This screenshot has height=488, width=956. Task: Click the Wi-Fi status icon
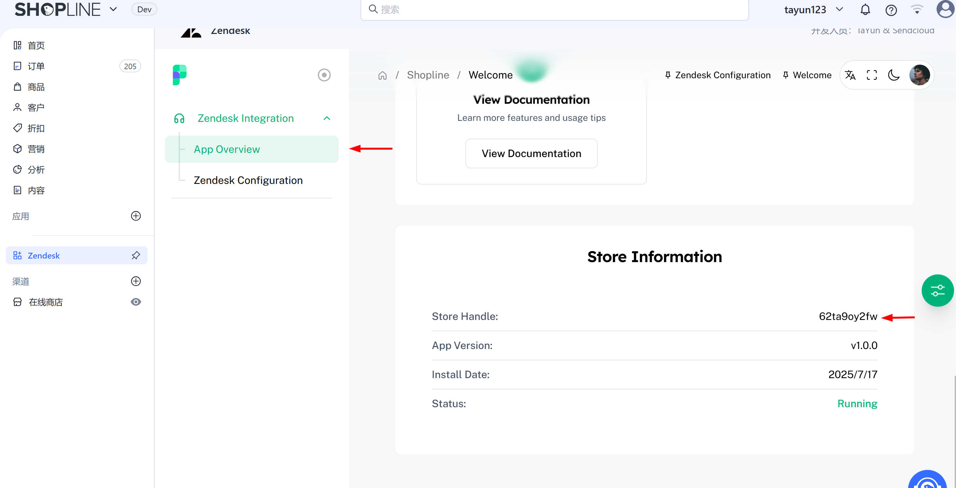pyautogui.click(x=917, y=9)
